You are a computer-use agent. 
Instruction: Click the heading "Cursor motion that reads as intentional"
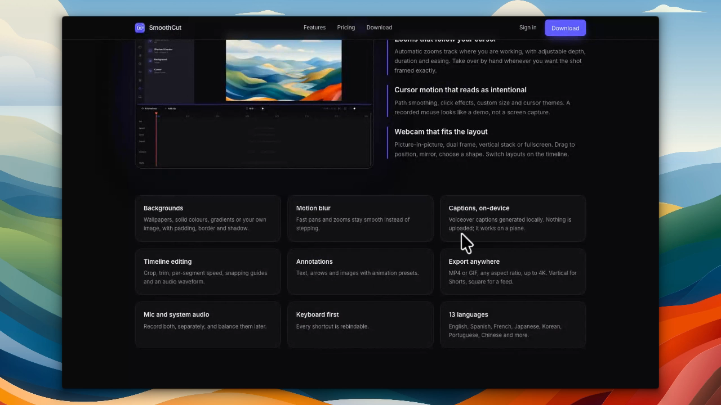(460, 90)
